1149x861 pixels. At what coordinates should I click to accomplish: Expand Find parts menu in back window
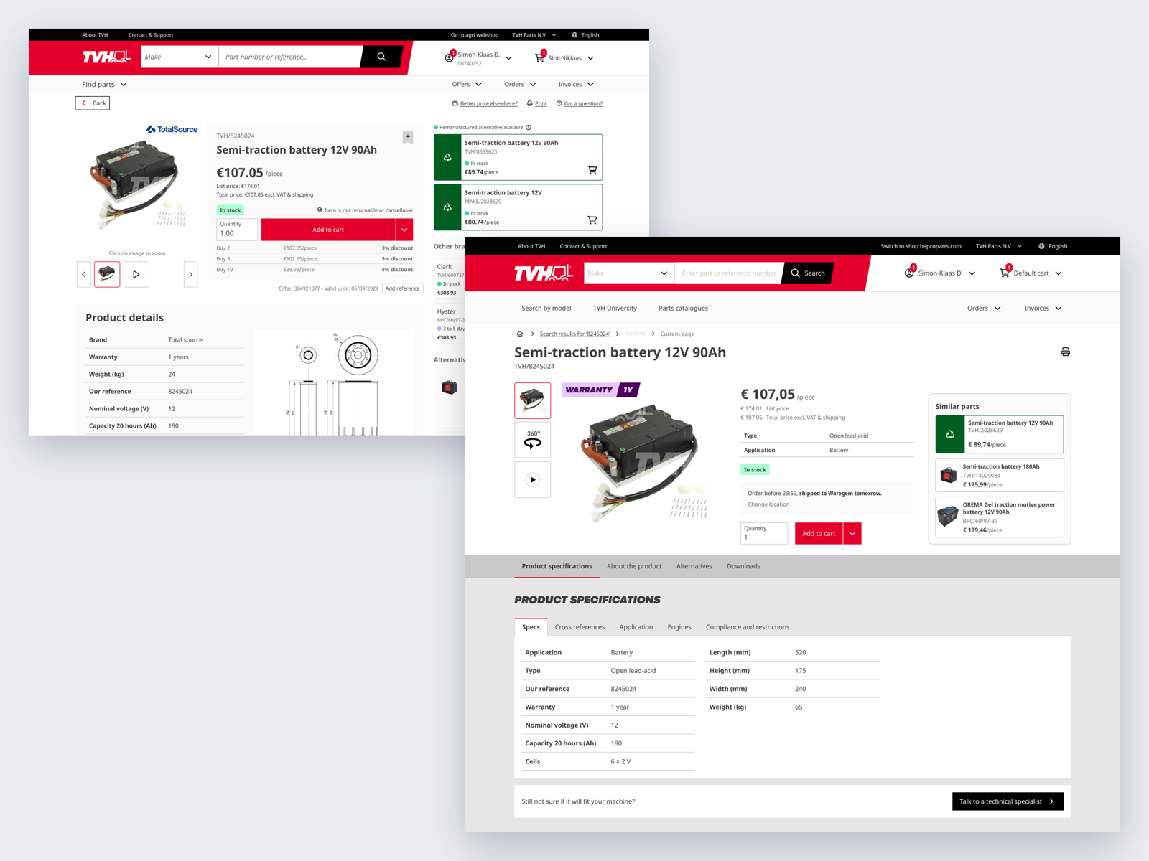(x=104, y=85)
